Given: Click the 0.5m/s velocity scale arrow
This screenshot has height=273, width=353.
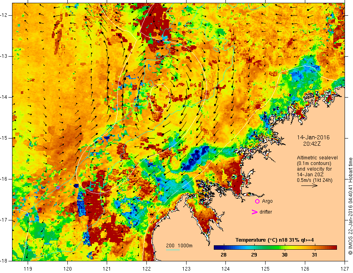Looking at the screenshot, I should tap(310, 185).
